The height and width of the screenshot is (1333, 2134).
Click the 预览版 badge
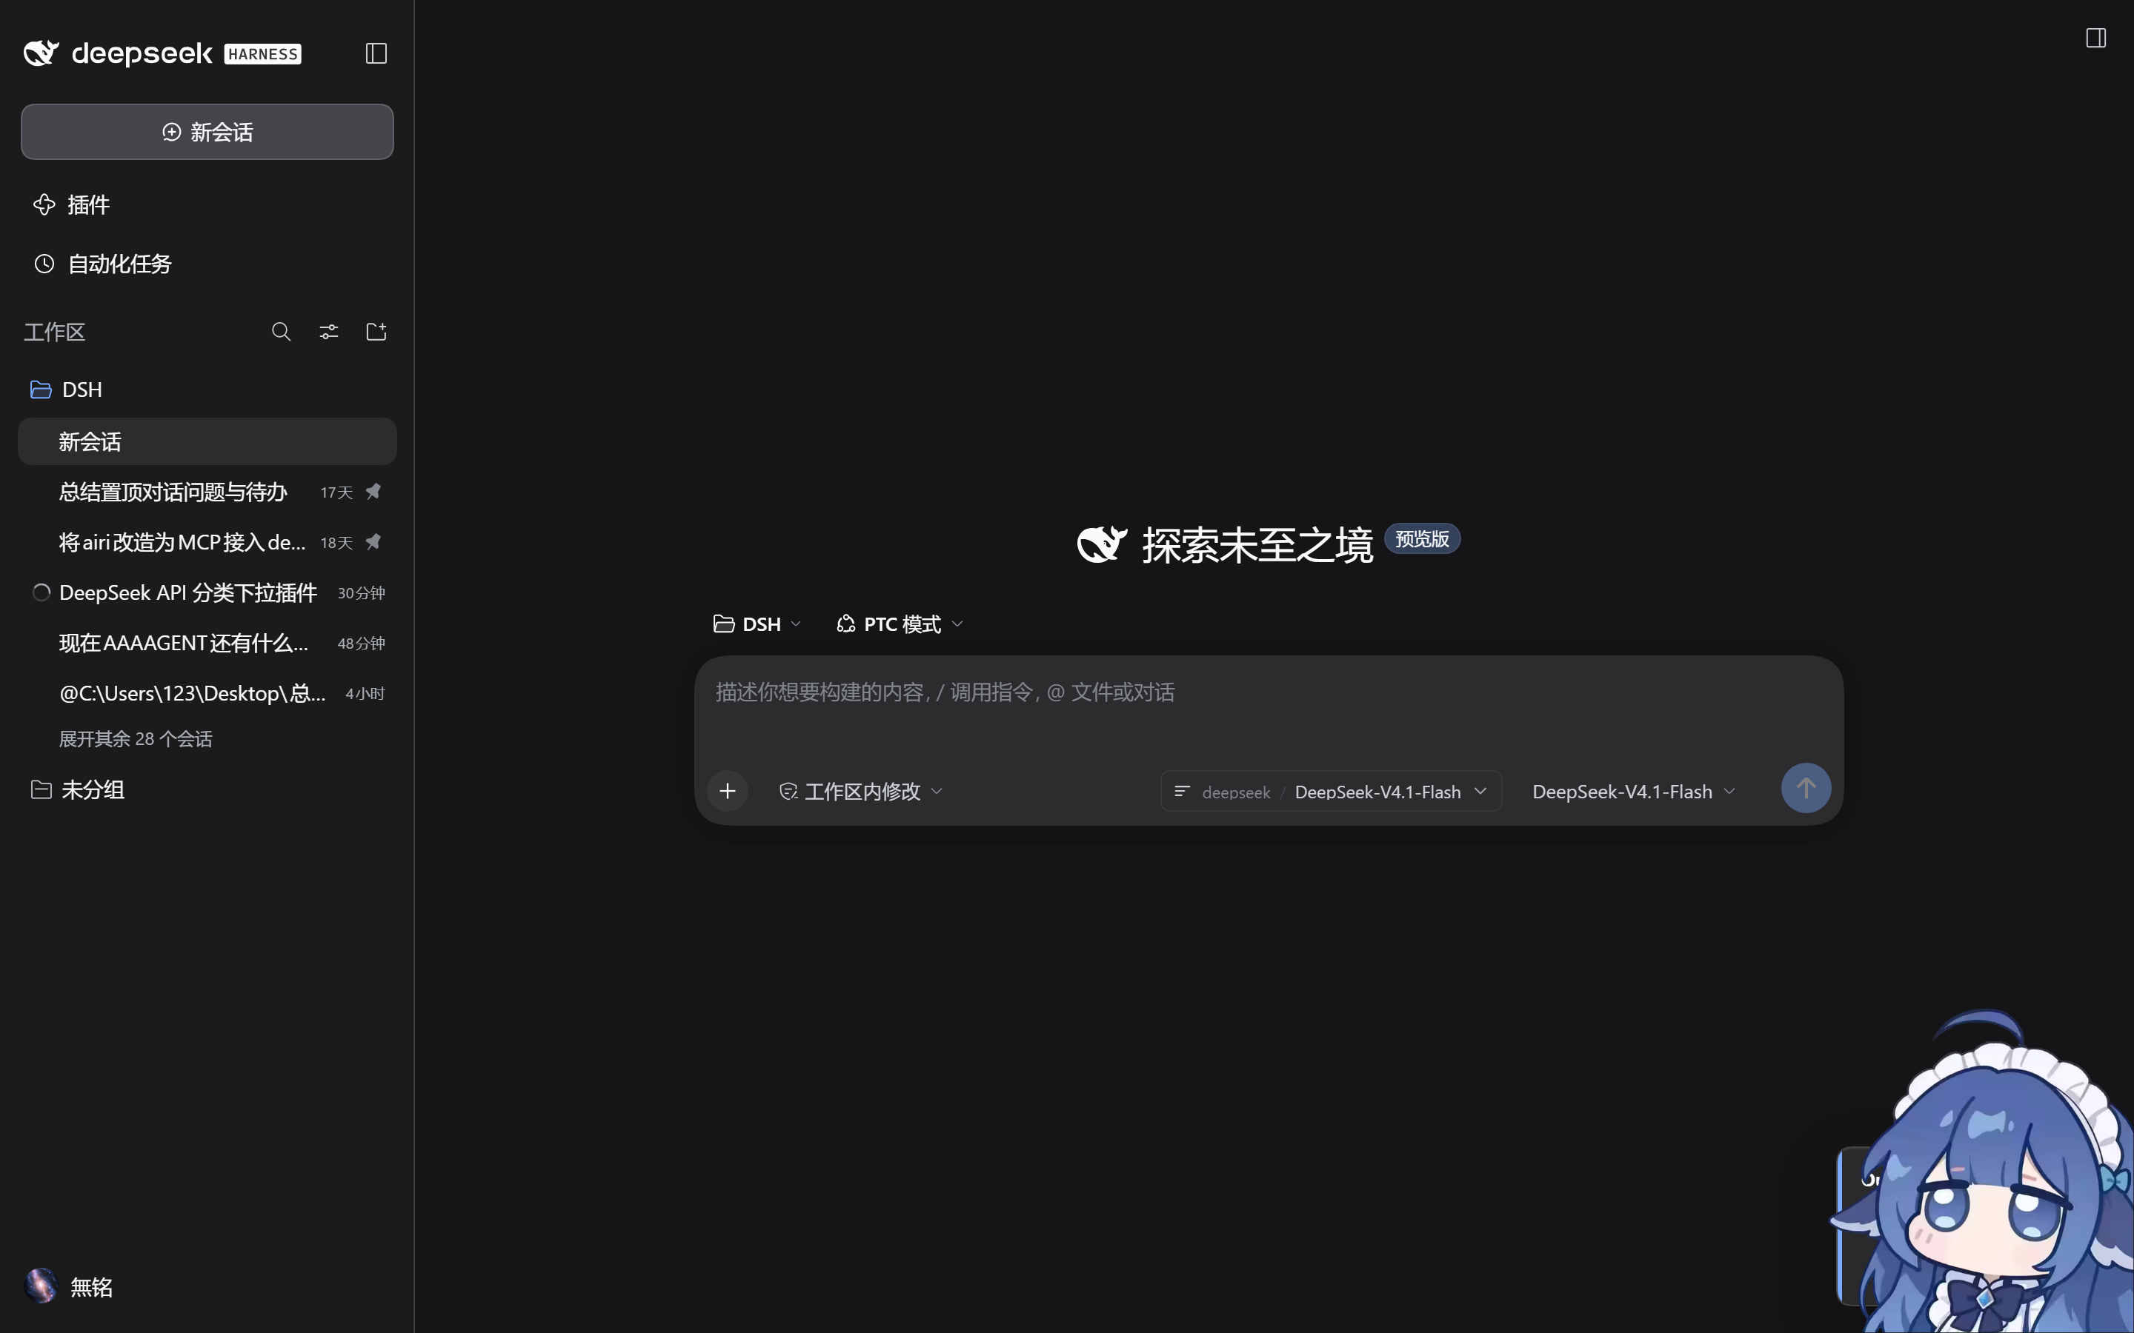(1421, 538)
